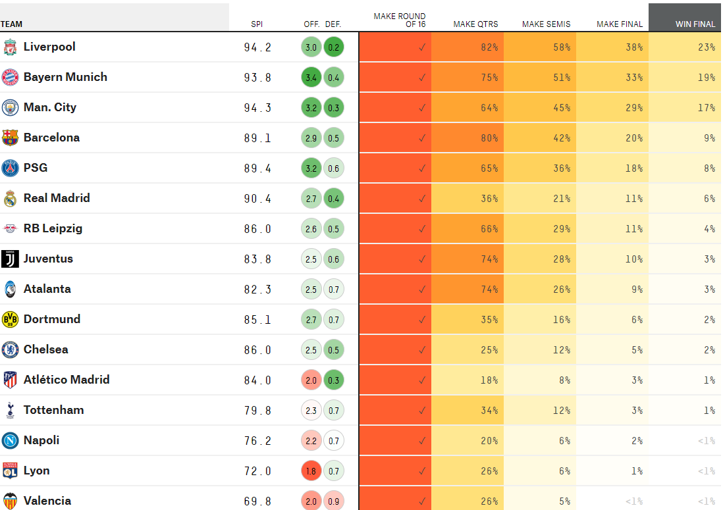
Task: Click Liverpool's 23% win final cell
Action: pyautogui.click(x=685, y=47)
